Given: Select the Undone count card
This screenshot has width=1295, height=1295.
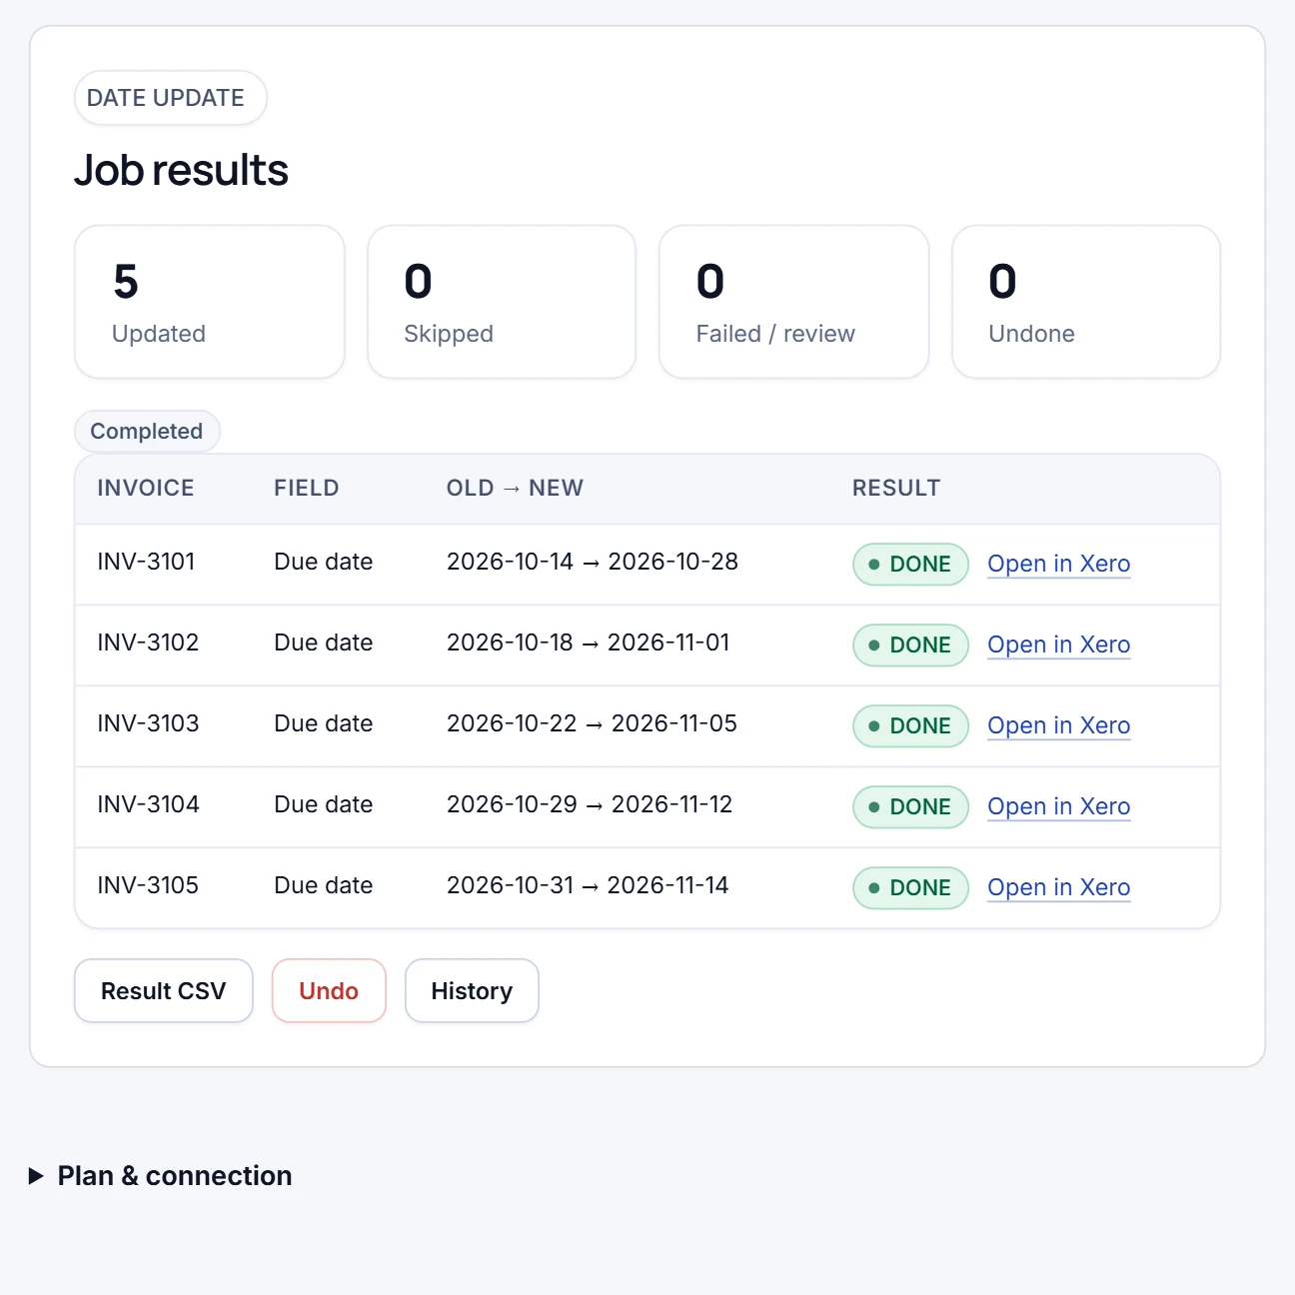Looking at the screenshot, I should tap(1086, 302).
